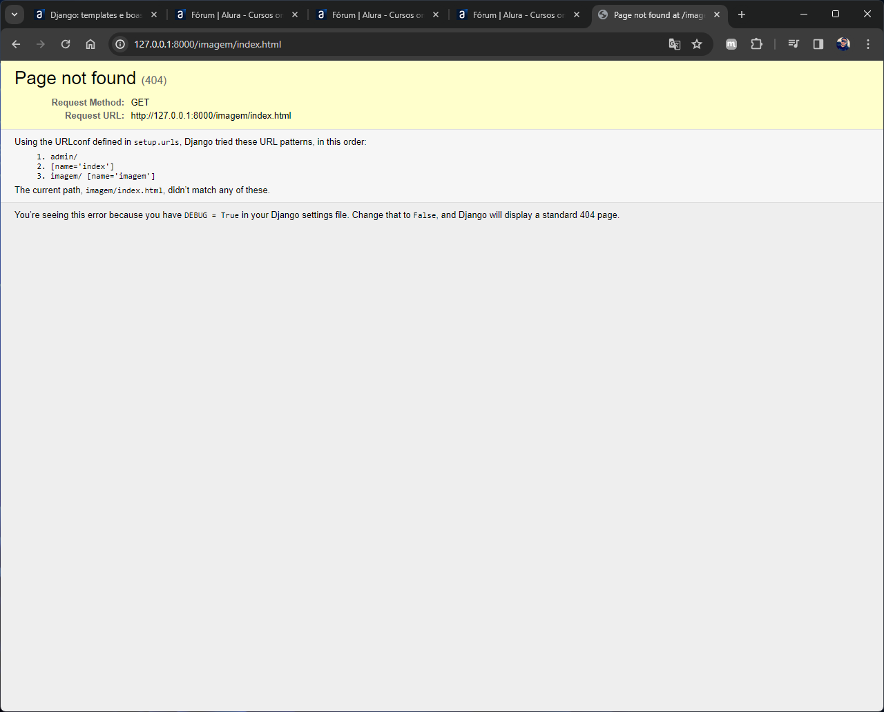Image resolution: width=884 pixels, height=712 pixels.
Task: Click the [name='index'] URL pattern
Action: [82, 166]
